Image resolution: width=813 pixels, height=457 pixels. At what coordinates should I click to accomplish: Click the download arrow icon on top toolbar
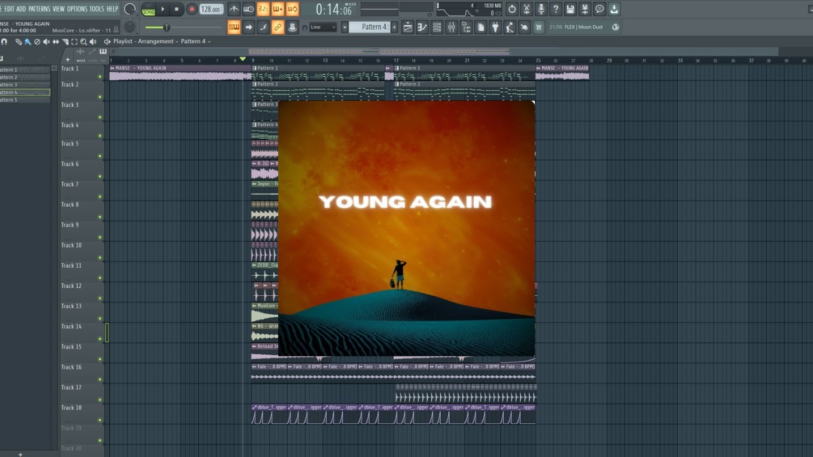(x=614, y=9)
